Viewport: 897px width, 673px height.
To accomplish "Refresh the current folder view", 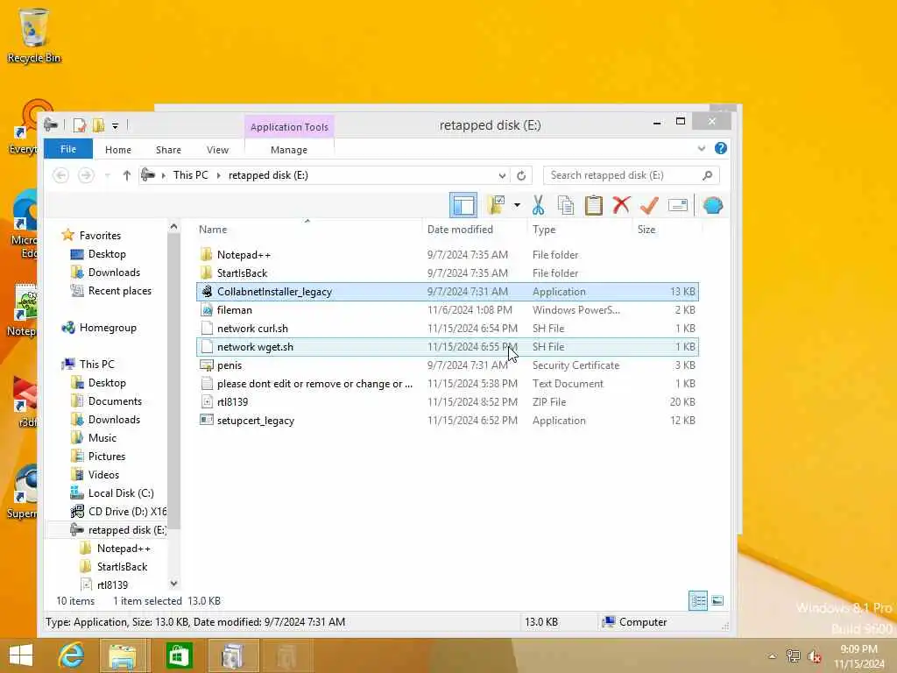I will tap(521, 175).
